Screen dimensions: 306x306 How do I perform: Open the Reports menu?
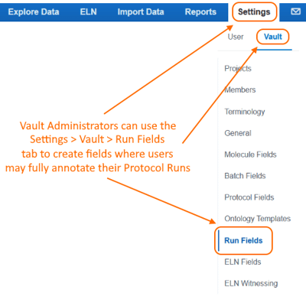pos(200,11)
